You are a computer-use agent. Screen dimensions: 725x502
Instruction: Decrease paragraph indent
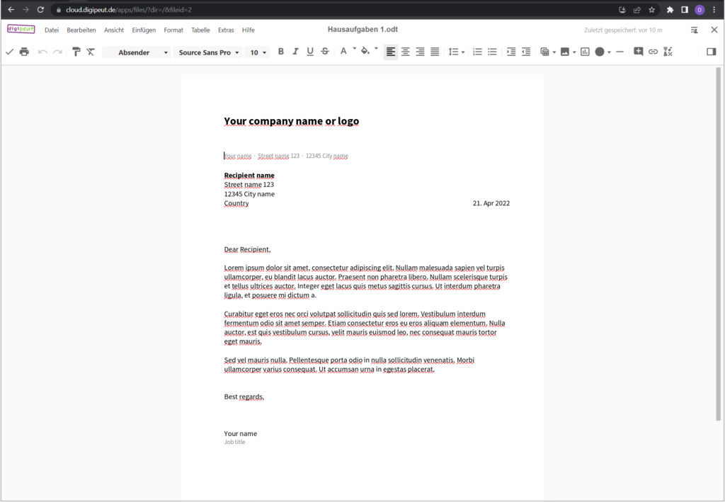coord(526,52)
